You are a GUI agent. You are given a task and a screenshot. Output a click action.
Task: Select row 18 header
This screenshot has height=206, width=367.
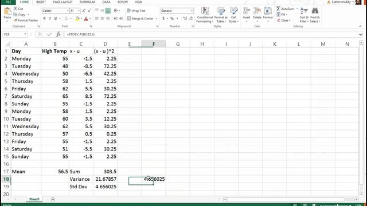pyautogui.click(x=6, y=179)
